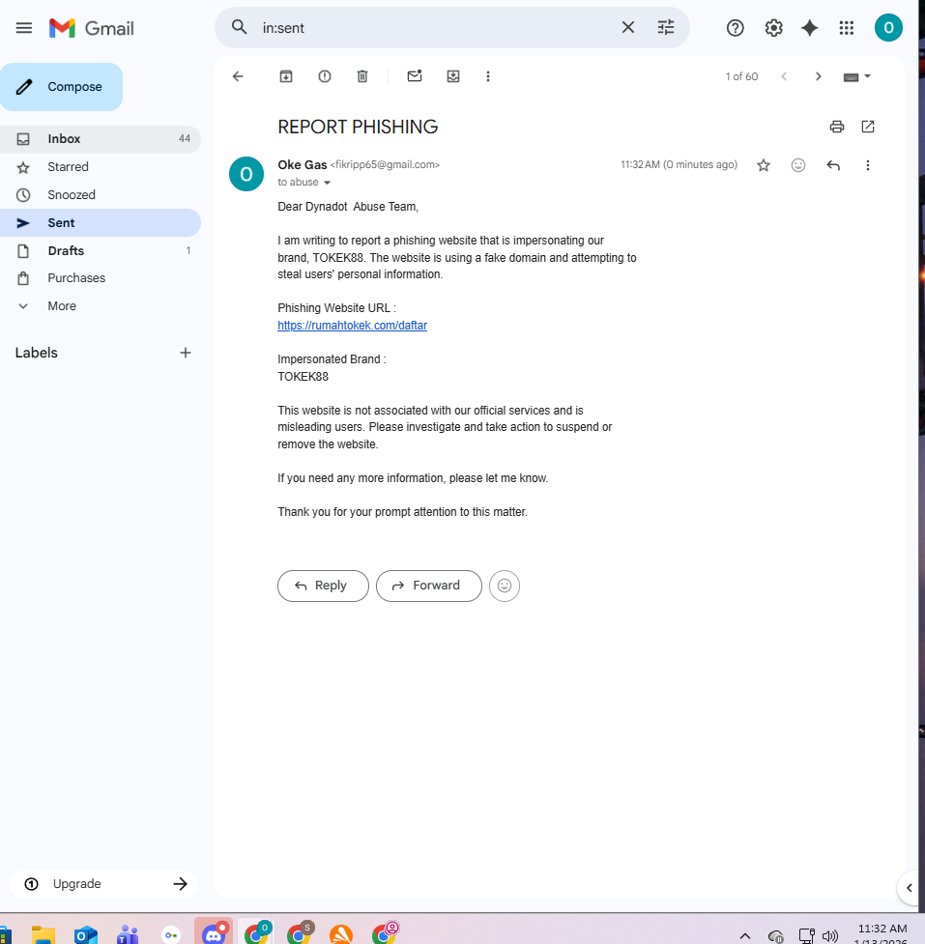The image size is (925, 944).
Task: Star the REPORT PHISHING message
Action: click(764, 165)
